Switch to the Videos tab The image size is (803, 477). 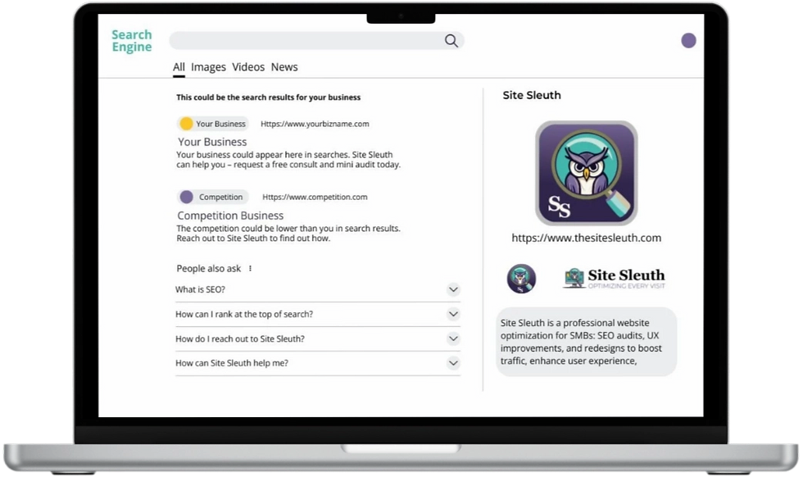(x=248, y=67)
